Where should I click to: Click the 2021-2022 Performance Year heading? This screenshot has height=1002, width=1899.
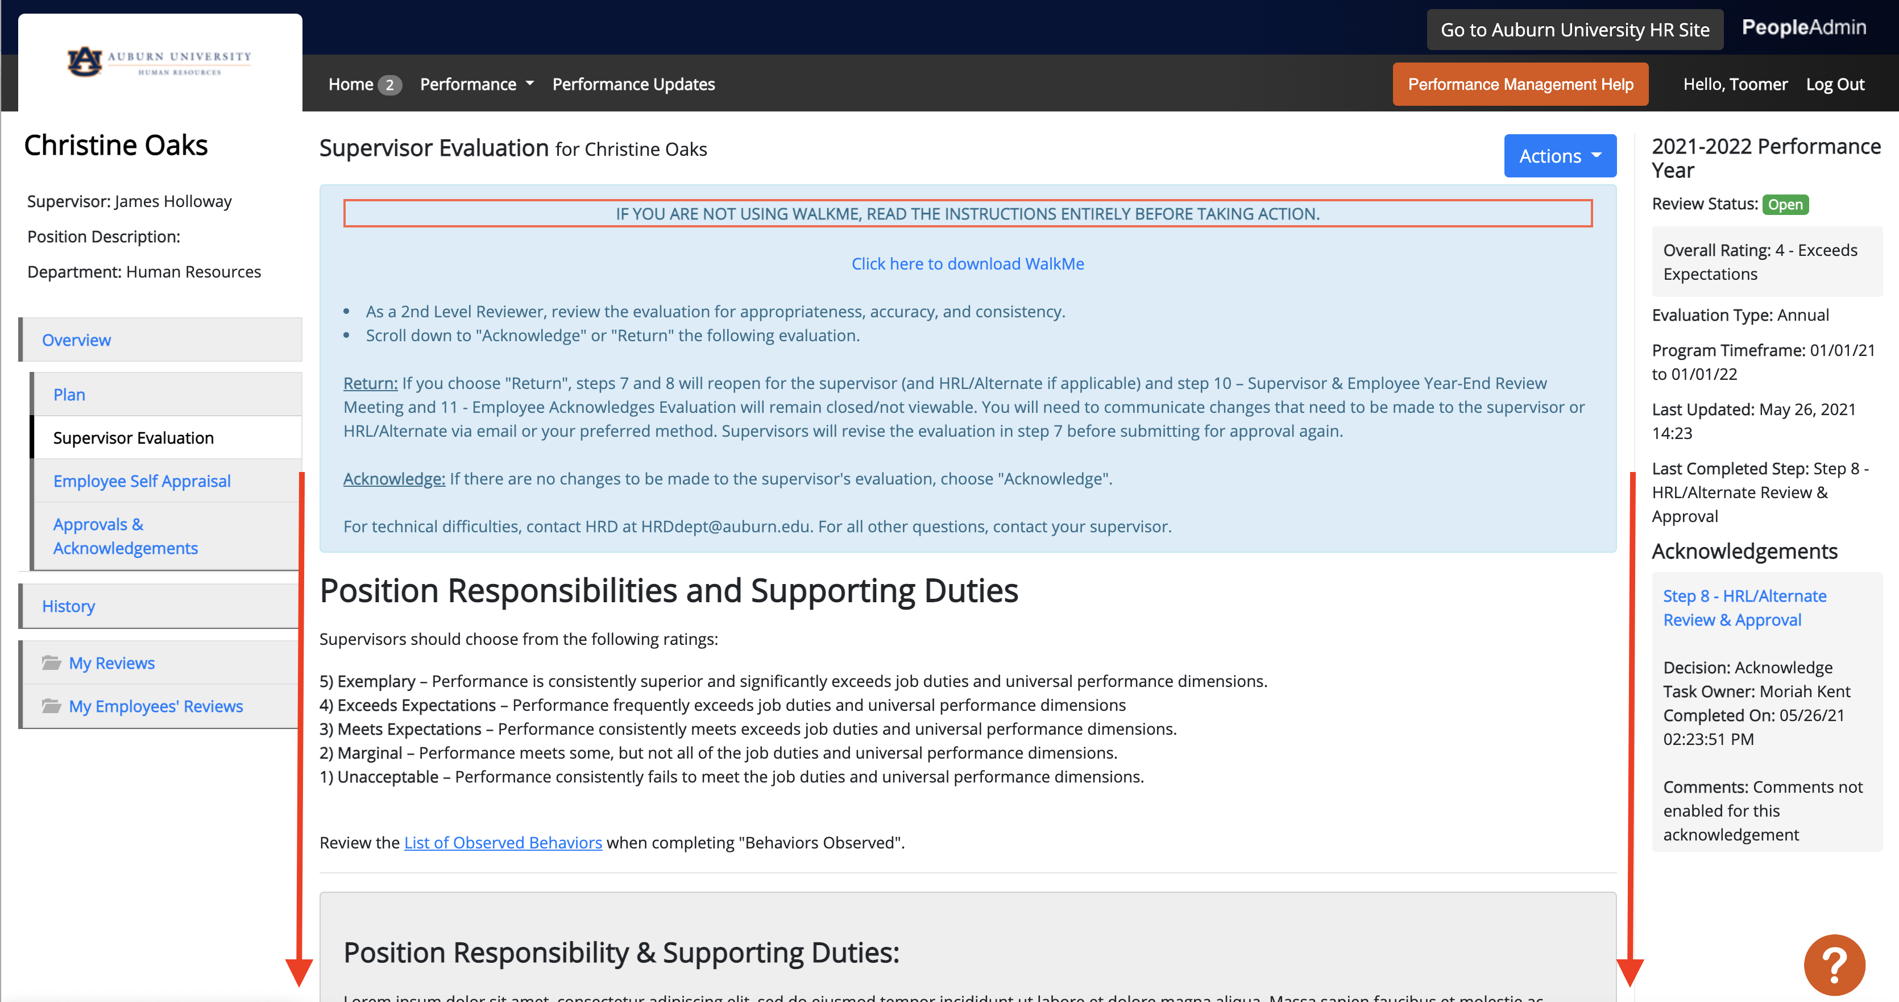(x=1765, y=159)
